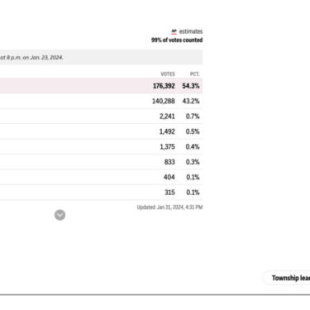The width and height of the screenshot is (310, 310).
Task: Click the row with 140,288 votes
Action: click(101, 101)
